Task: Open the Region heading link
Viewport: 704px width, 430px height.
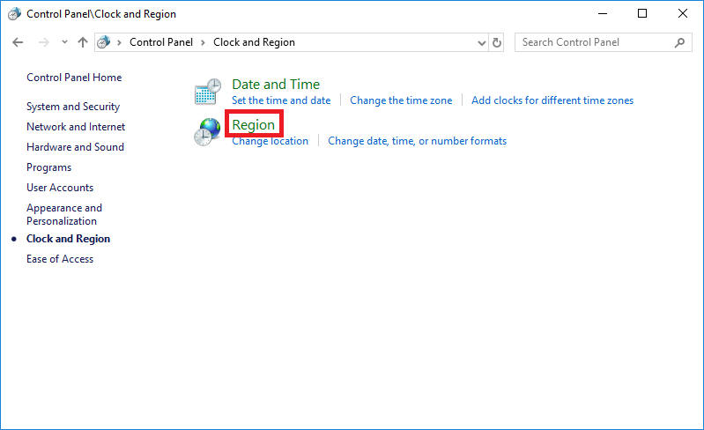Action: pos(254,125)
